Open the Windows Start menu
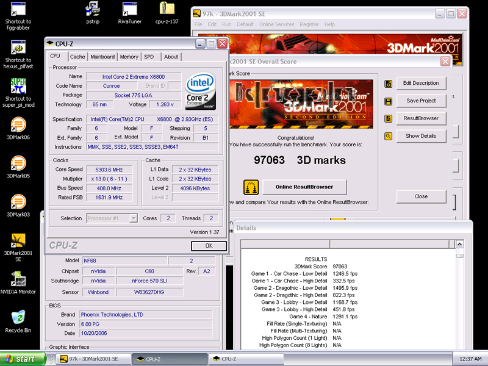488x366 pixels. point(23,359)
